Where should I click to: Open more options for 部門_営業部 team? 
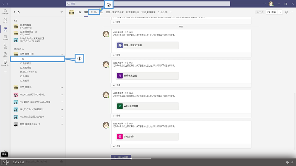[62, 87]
